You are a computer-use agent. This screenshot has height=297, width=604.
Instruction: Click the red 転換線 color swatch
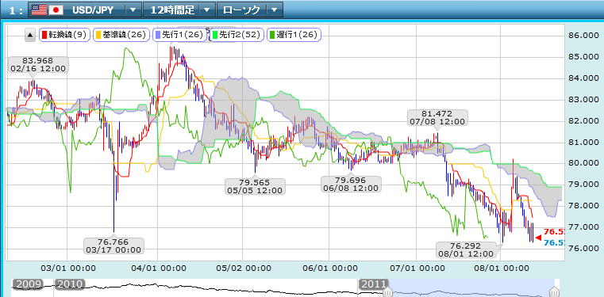pyautogui.click(x=44, y=35)
